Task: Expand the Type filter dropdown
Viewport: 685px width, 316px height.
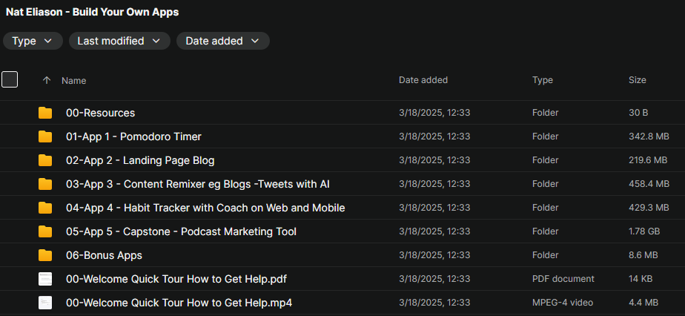Action: point(32,41)
